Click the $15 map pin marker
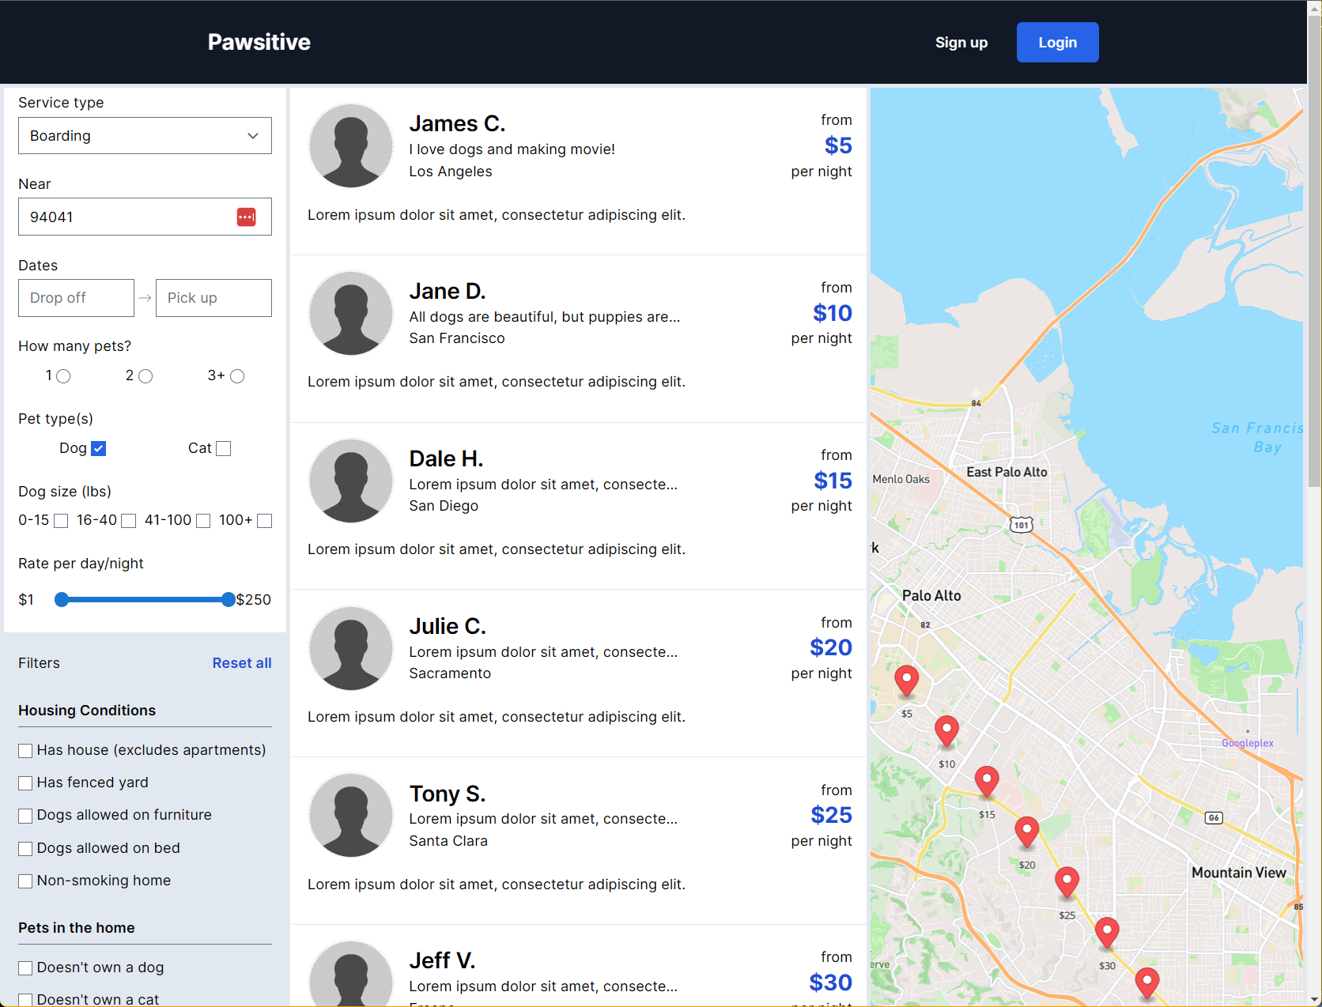 (987, 781)
